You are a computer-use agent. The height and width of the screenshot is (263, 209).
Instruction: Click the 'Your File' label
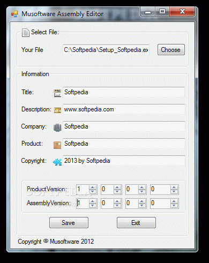[x=32, y=50]
